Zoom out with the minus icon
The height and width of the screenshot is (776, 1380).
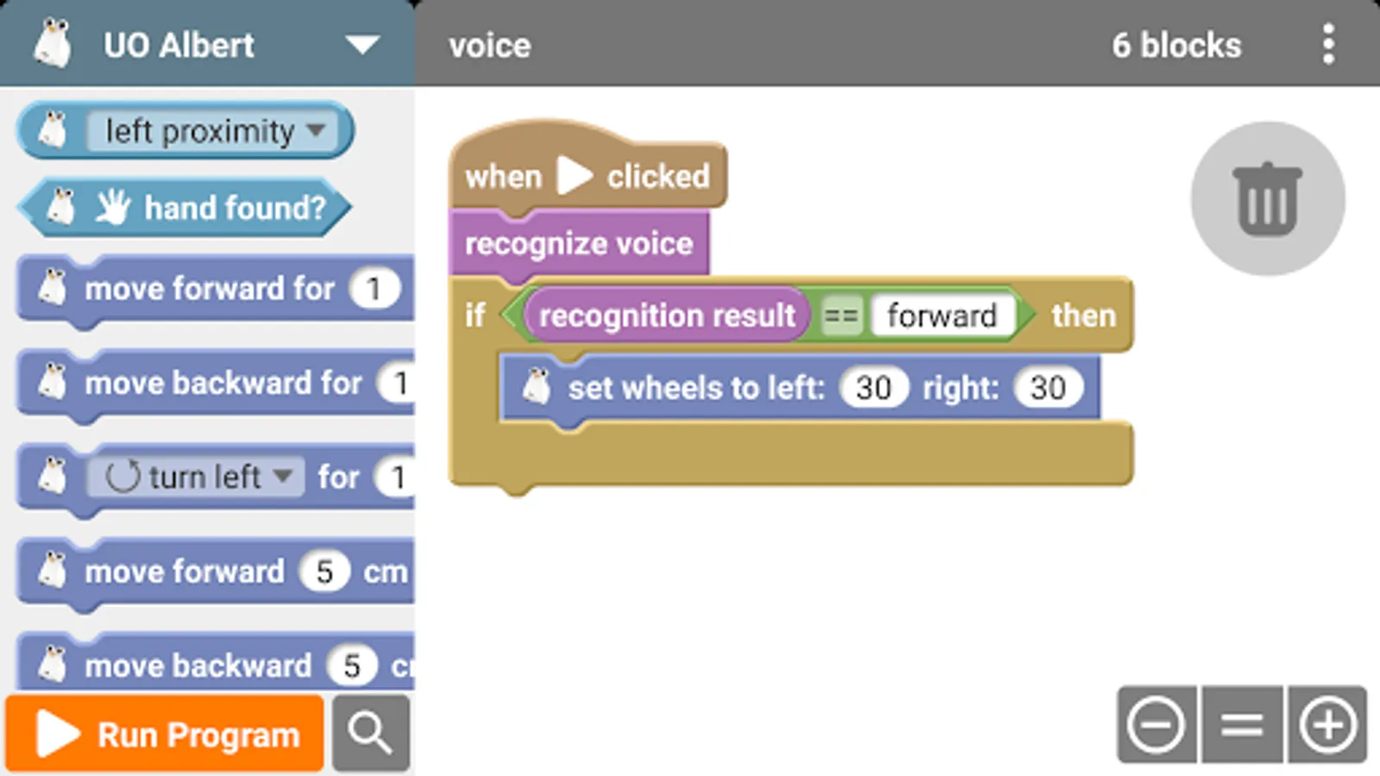coord(1156,725)
